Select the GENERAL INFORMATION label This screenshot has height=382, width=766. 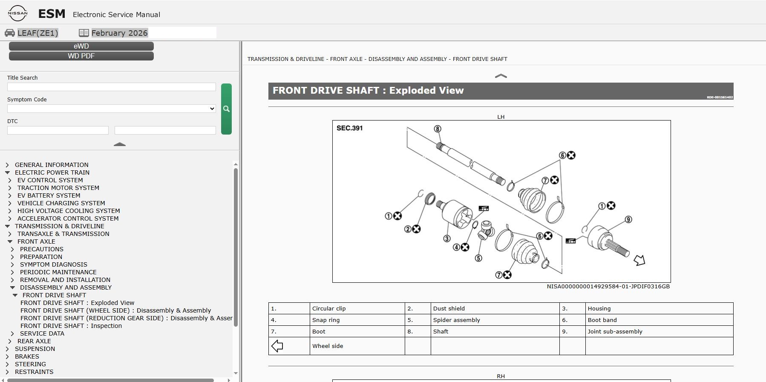pos(52,165)
